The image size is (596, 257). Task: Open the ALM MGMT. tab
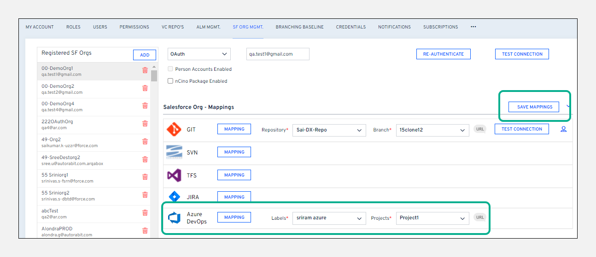pyautogui.click(x=208, y=27)
